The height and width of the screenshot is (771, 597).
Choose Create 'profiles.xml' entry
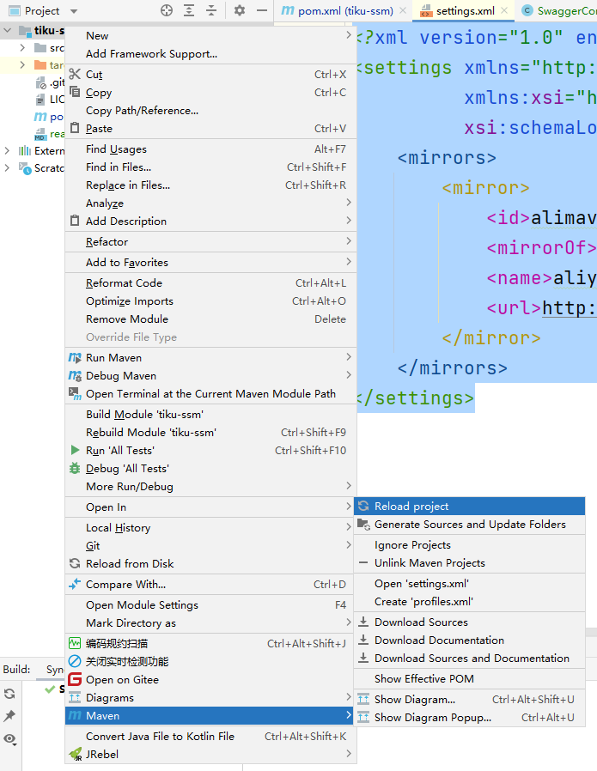click(x=469, y=601)
